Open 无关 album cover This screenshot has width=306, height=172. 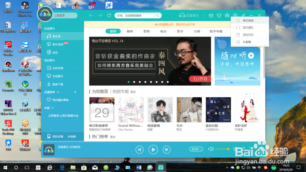point(189,110)
